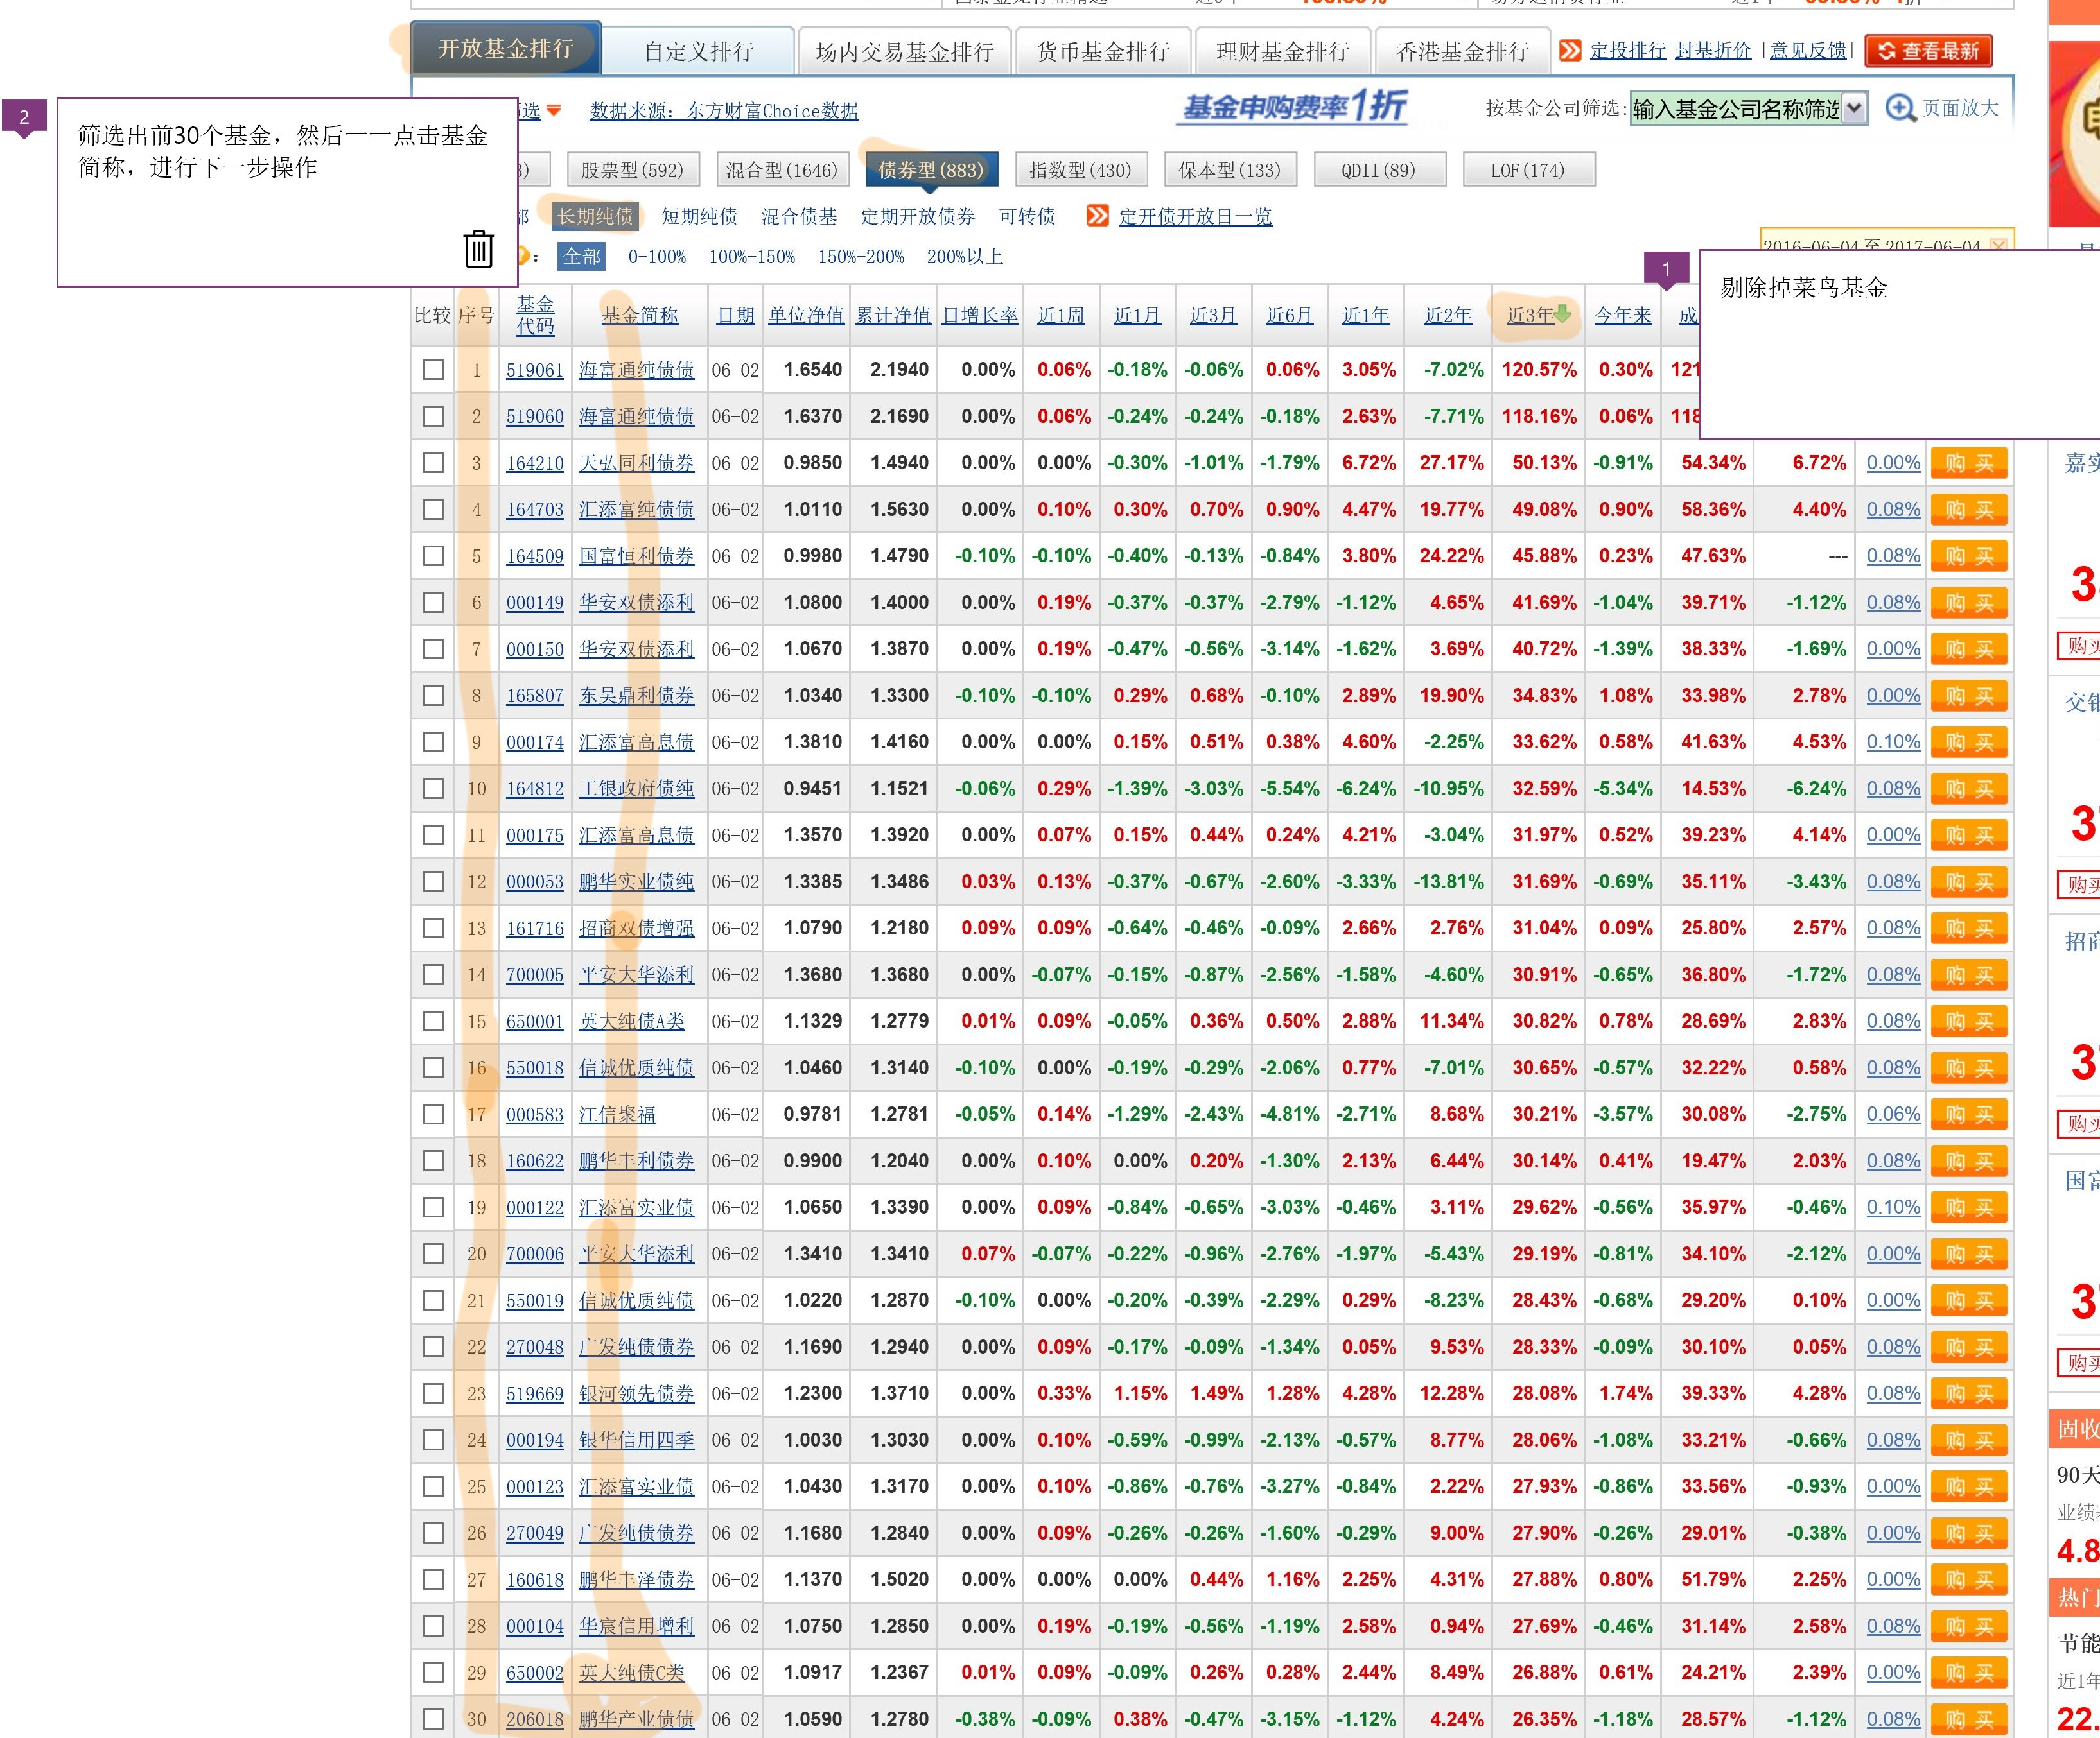This screenshot has height=1738, width=2100.
Task: Filter by 混合型(1646) fund type
Action: 782,170
